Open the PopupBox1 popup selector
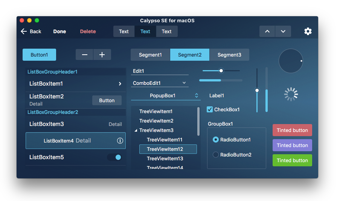The image size is (337, 201). 166,96
